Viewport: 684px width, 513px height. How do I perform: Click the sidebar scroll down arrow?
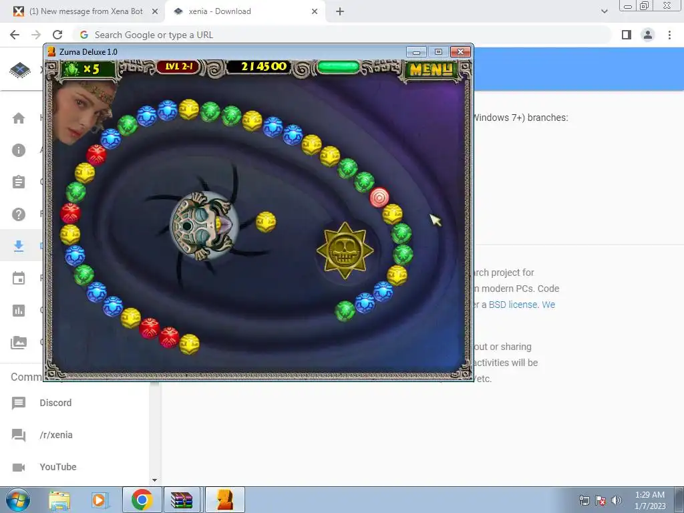pyautogui.click(x=154, y=480)
